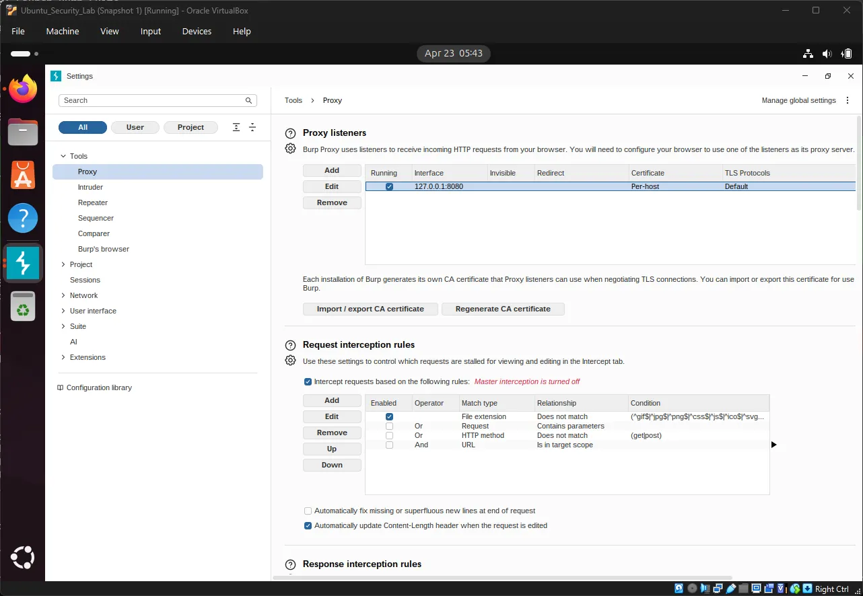
Task: Launch Firefox from the dock
Action: [x=23, y=88]
